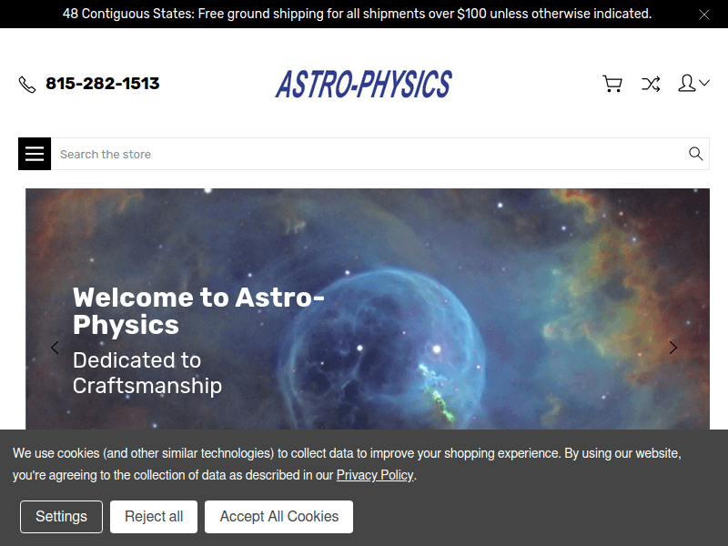The height and width of the screenshot is (546, 728).
Task: Accept All Cookies
Action: tap(278, 516)
